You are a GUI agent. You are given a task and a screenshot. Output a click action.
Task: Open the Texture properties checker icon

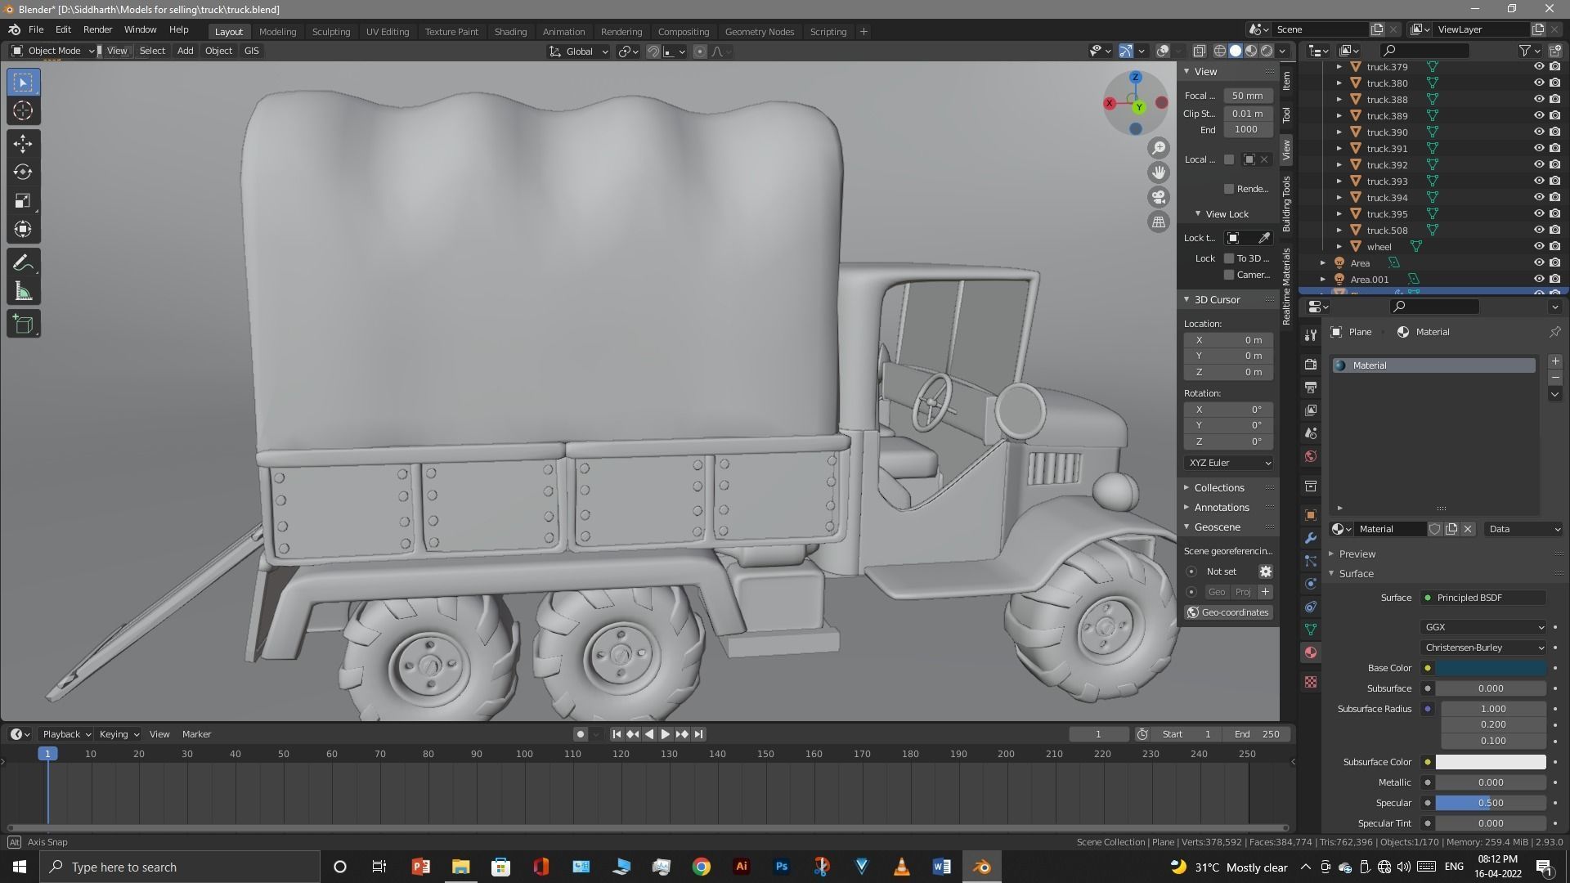pyautogui.click(x=1311, y=682)
